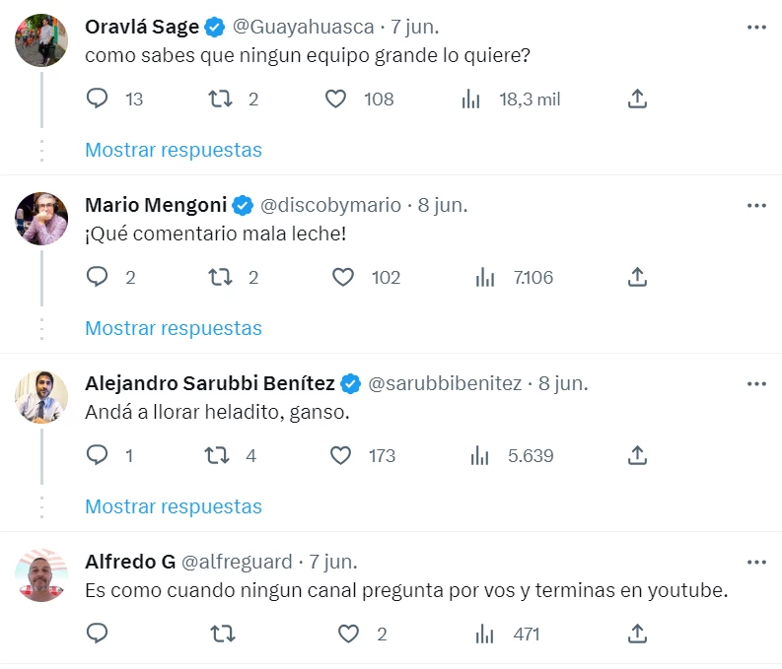
Task: Like Alfredo G's tweet
Action: pyautogui.click(x=348, y=634)
